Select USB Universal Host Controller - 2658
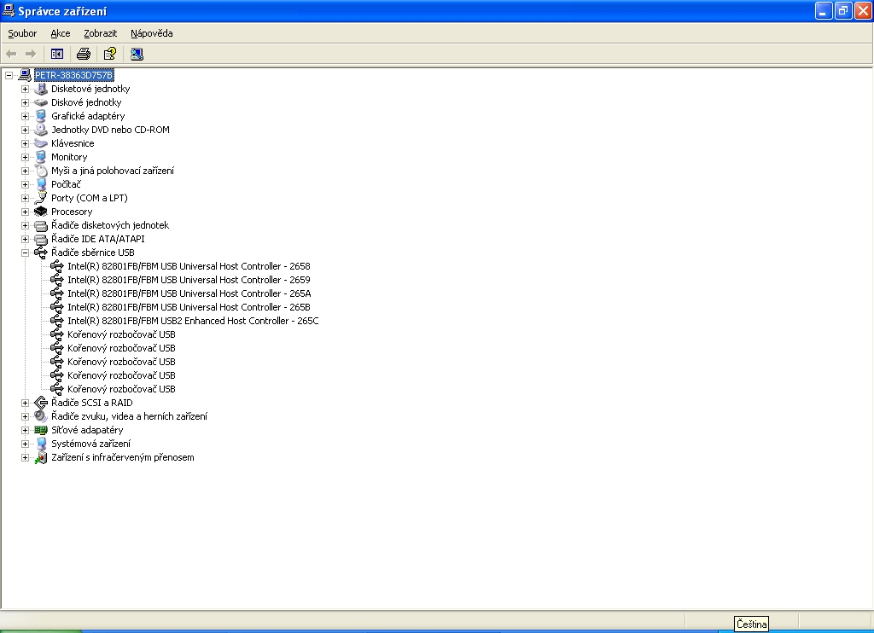Image resolution: width=874 pixels, height=633 pixels. point(189,266)
